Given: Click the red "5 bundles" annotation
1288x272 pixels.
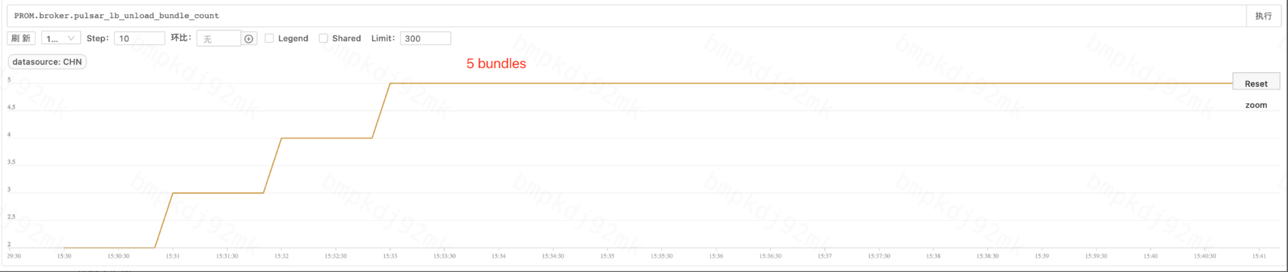Looking at the screenshot, I should (x=496, y=64).
